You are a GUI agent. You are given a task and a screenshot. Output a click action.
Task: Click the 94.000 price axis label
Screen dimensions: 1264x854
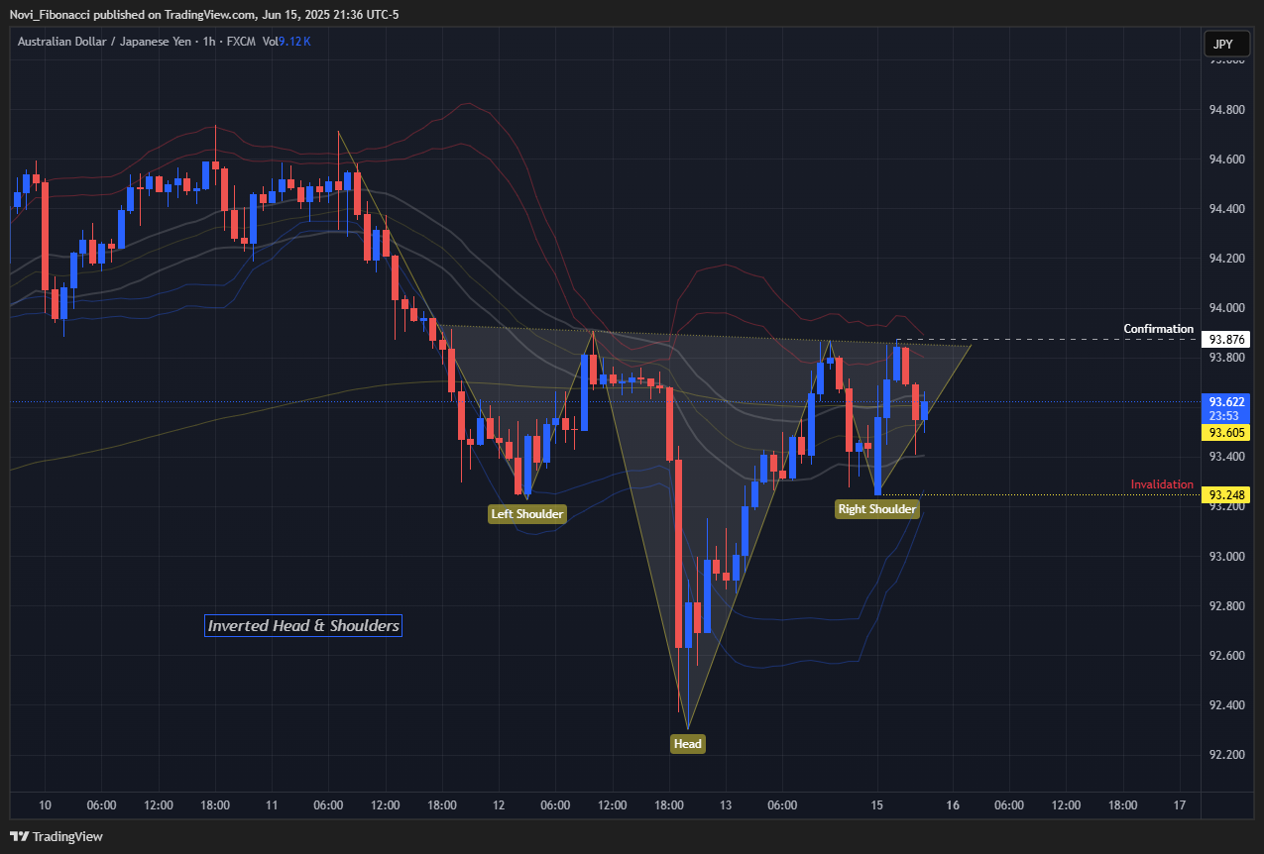coord(1227,308)
